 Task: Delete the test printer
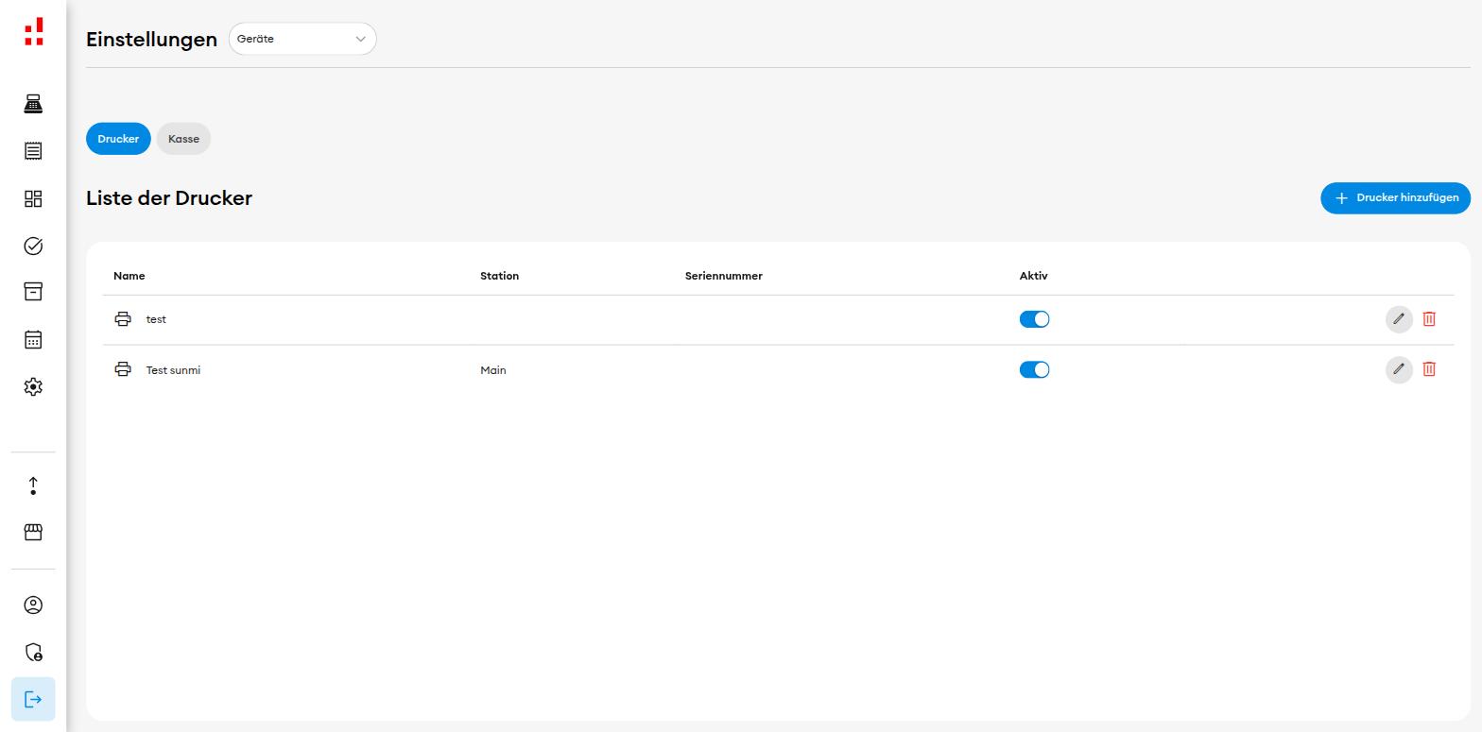pyautogui.click(x=1429, y=319)
